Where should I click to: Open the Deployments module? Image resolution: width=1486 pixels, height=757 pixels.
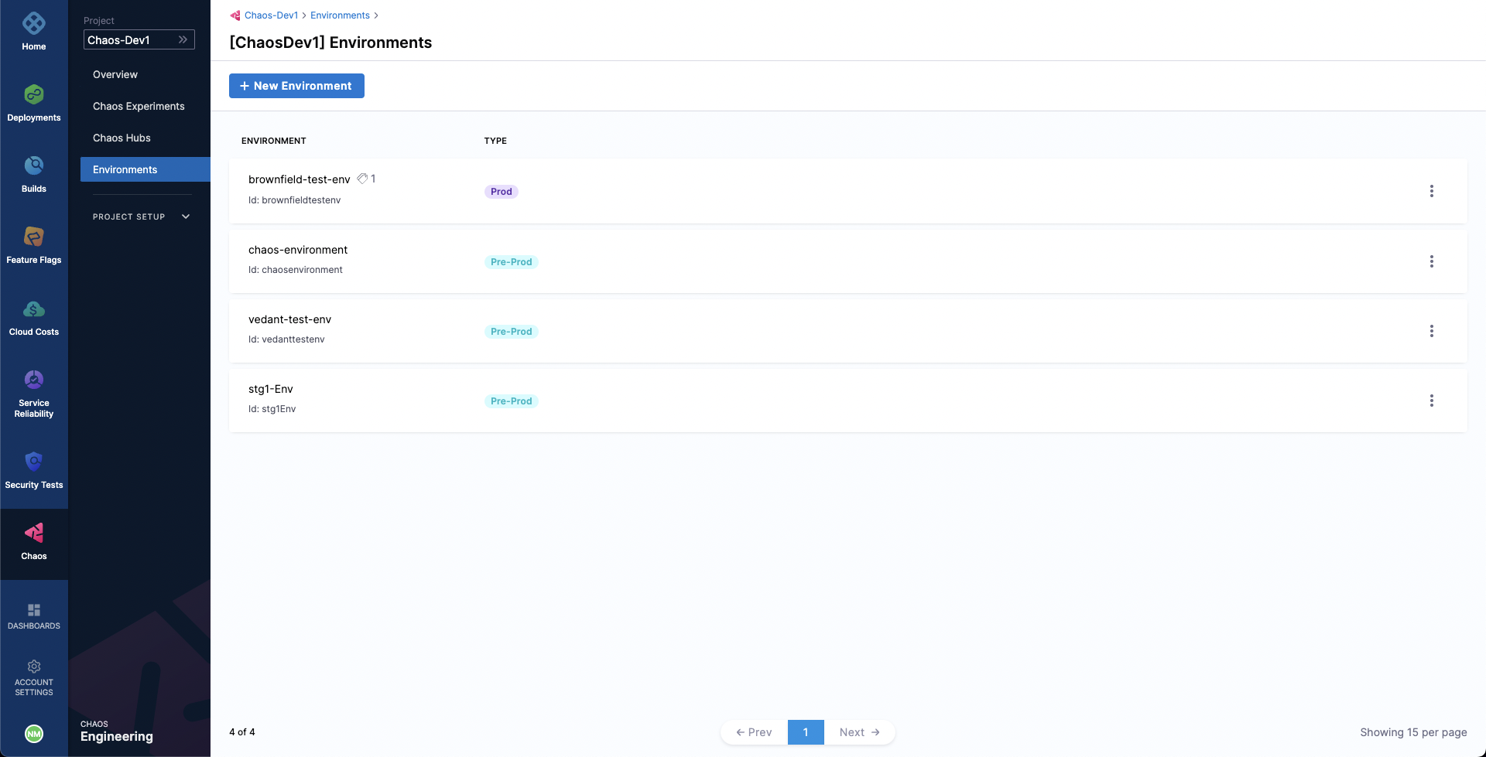(x=33, y=104)
